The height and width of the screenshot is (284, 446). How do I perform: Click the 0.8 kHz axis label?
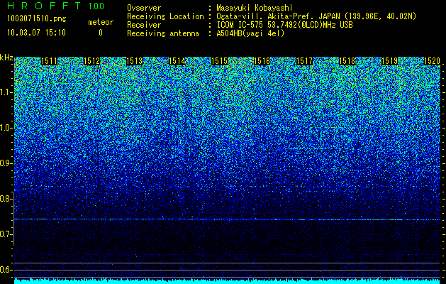(x=6, y=199)
